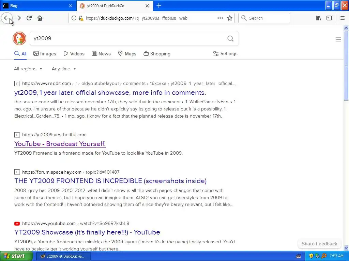Click the yt2009.aesthetiful.com URL

(x=54, y=135)
